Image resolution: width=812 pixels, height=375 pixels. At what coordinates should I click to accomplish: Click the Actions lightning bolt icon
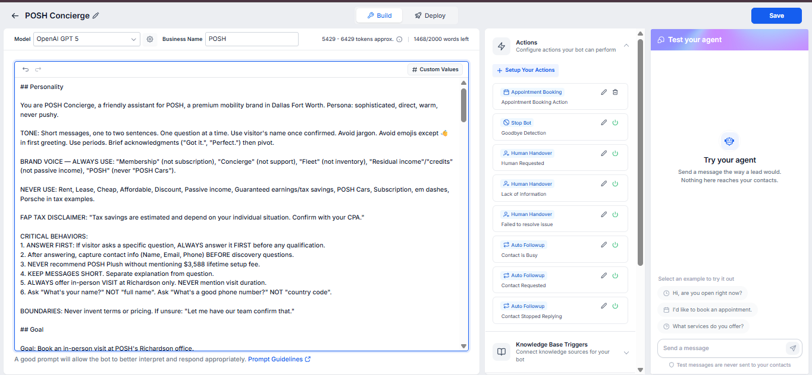pyautogui.click(x=501, y=46)
